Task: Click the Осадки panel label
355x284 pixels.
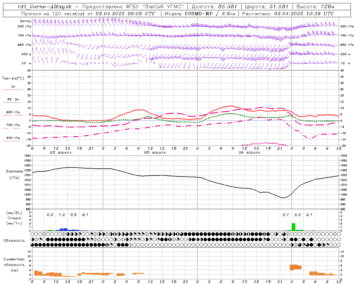Action: coord(14,218)
